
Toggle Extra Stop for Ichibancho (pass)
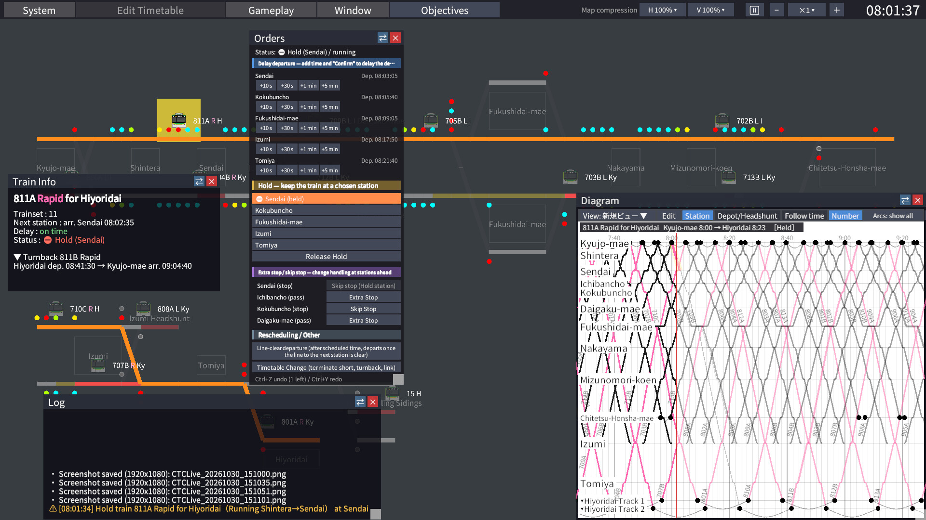coord(363,298)
